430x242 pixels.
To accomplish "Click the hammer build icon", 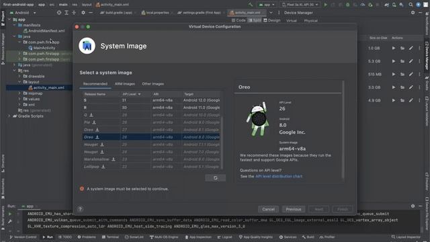I will tap(251, 5).
